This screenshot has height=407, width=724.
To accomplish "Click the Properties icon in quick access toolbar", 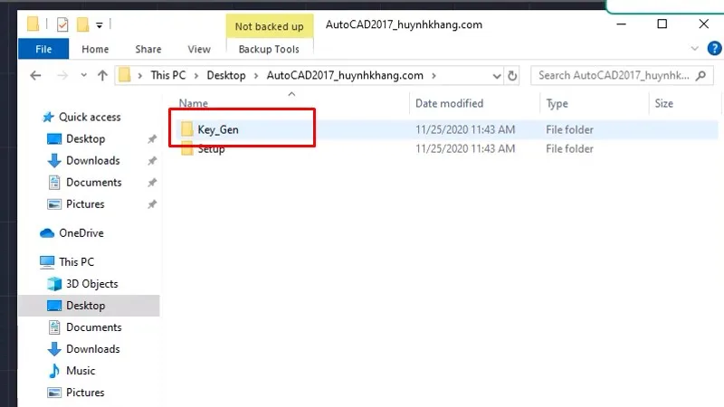I will pos(62,24).
